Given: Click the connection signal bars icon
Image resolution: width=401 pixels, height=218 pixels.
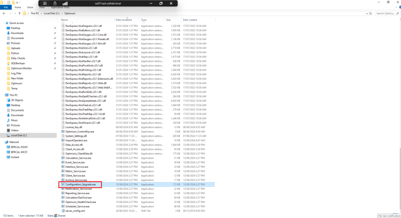Looking at the screenshot, I should [65, 4].
